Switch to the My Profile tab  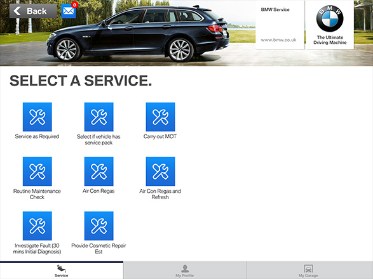tap(185, 271)
